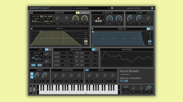The width and height of the screenshot is (183, 102).
Task: Click the modulation wheel
Action: tap(34, 89)
